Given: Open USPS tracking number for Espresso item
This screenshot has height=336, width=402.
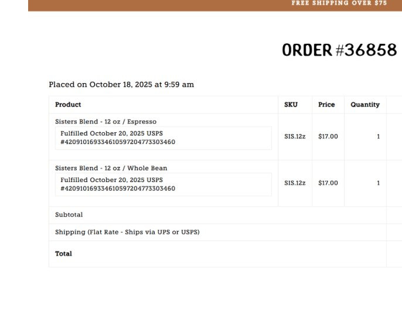Looking at the screenshot, I should click(118, 142).
